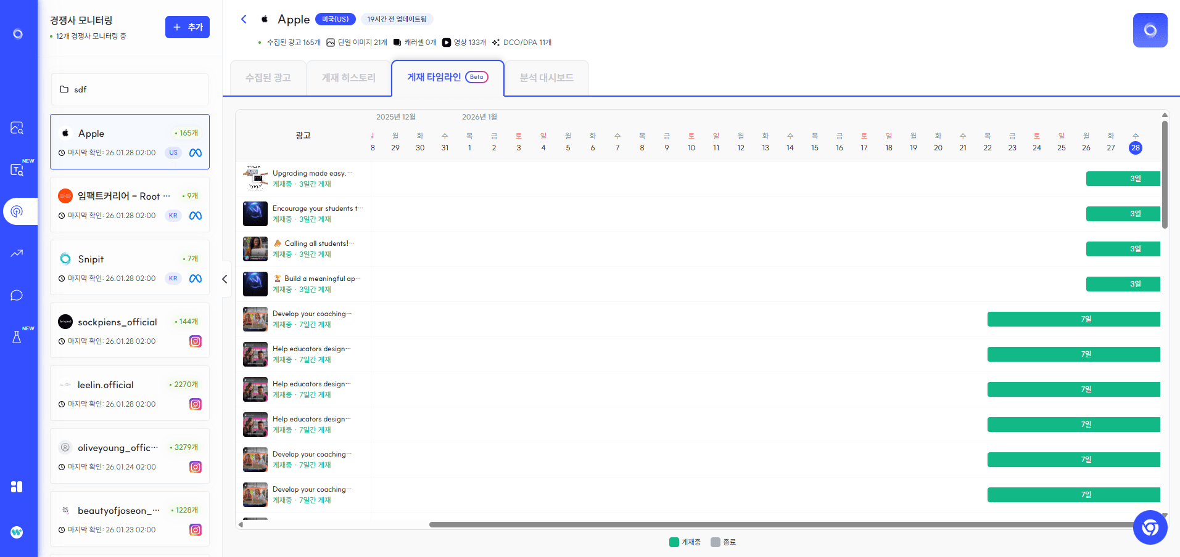Click the DCO/DPA 11개 icon
The image size is (1180, 557).
(496, 43)
